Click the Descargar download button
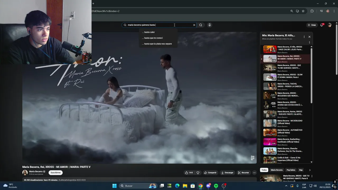This screenshot has height=190, width=338. tap(227, 173)
